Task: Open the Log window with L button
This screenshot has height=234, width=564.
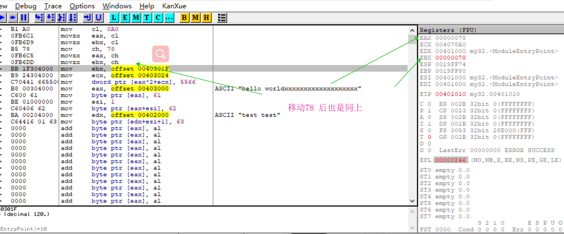Action: pos(114,18)
